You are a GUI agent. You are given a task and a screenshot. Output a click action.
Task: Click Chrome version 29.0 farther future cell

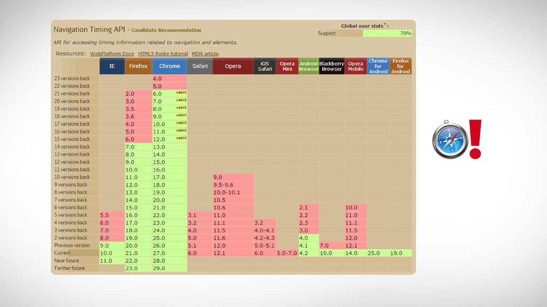coord(169,269)
